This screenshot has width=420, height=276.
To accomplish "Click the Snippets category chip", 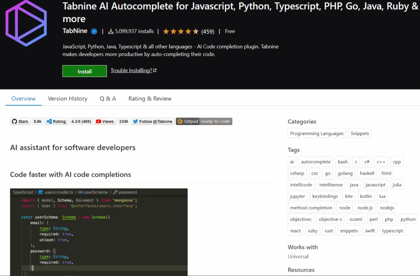I will [x=360, y=133].
